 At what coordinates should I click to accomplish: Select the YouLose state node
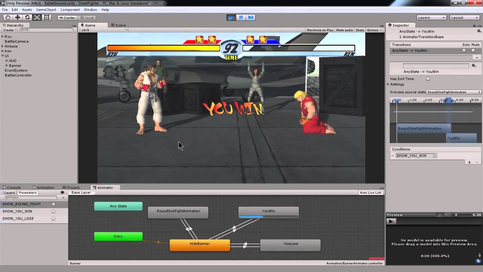(291, 245)
